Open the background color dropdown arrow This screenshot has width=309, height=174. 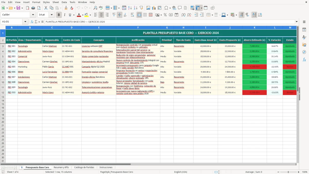point(90,15)
